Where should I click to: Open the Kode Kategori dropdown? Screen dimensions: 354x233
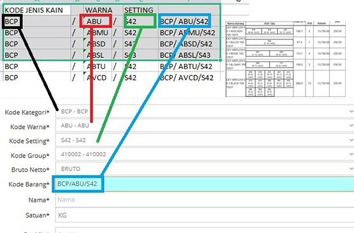[205, 111]
